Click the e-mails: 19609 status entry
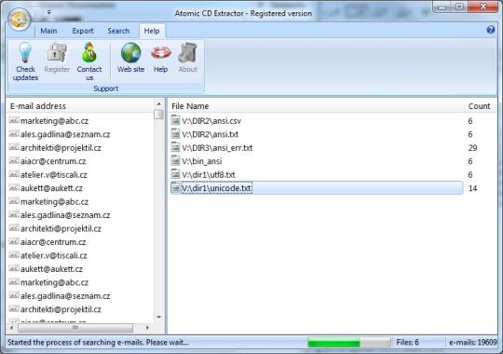 473,343
